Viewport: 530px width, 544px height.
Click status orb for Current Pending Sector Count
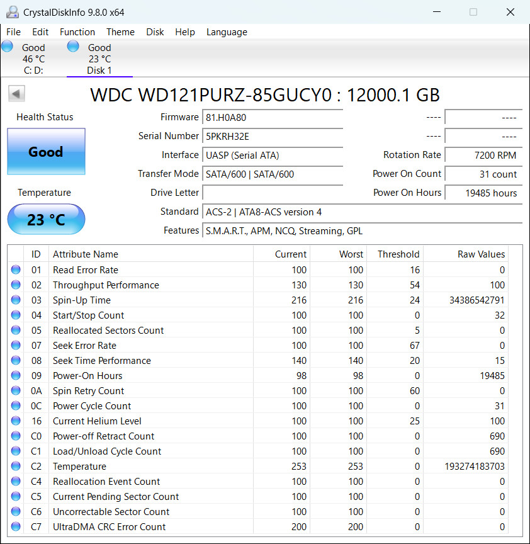tap(16, 496)
